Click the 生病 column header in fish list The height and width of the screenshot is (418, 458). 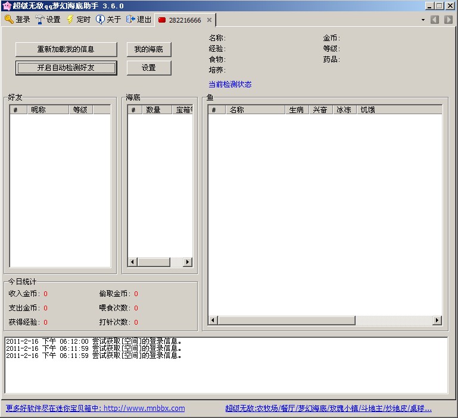click(296, 109)
